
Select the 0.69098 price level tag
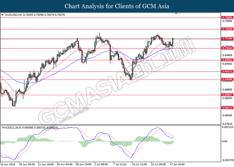(x=227, y=79)
